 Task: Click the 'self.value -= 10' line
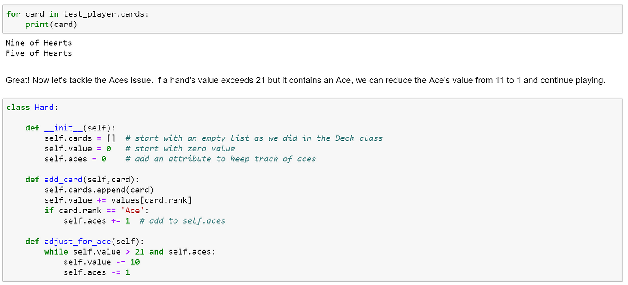coord(101,262)
